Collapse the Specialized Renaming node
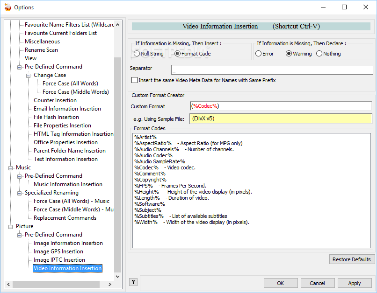 [x=19, y=193]
